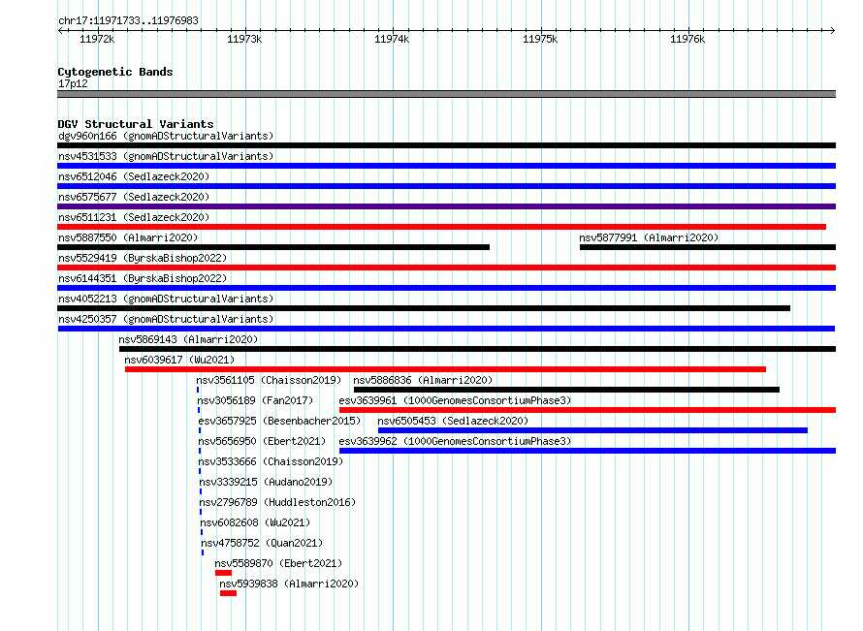This screenshot has width=863, height=631.
Task: Open the nsv4758752 Quan2021 label
Action: (262, 543)
